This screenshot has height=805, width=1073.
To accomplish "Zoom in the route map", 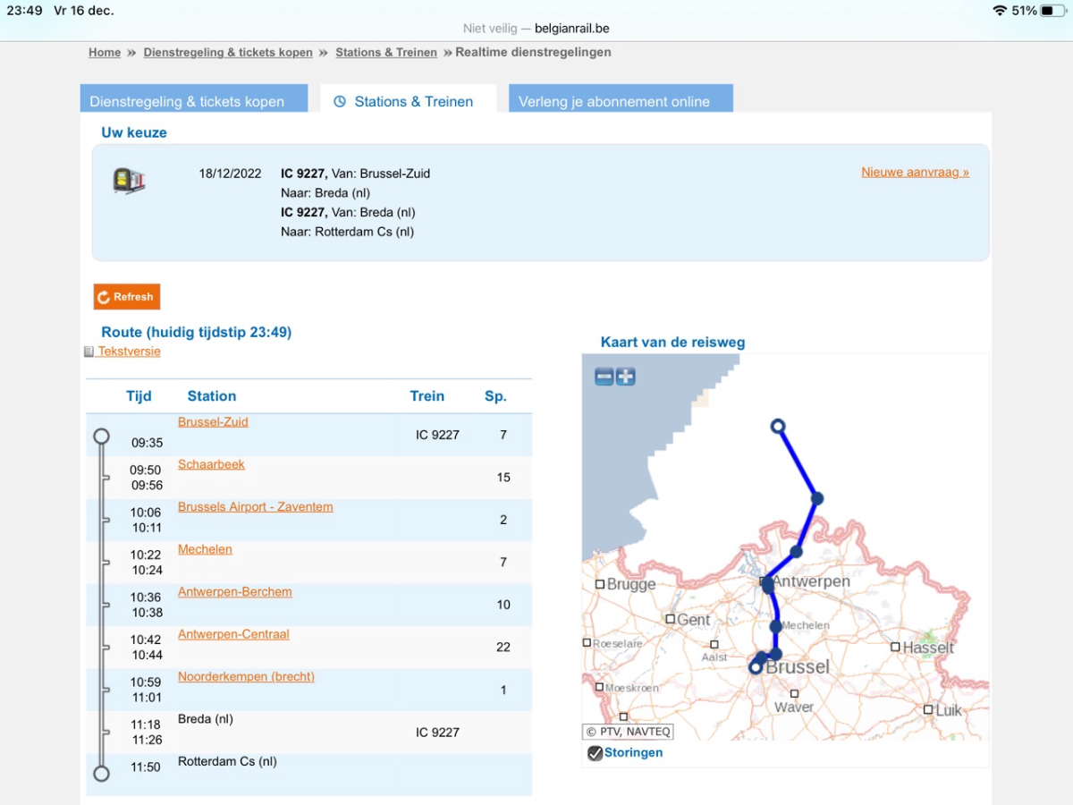I will 626,377.
